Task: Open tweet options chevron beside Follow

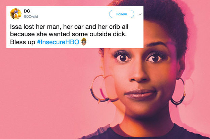Action: click(140, 14)
